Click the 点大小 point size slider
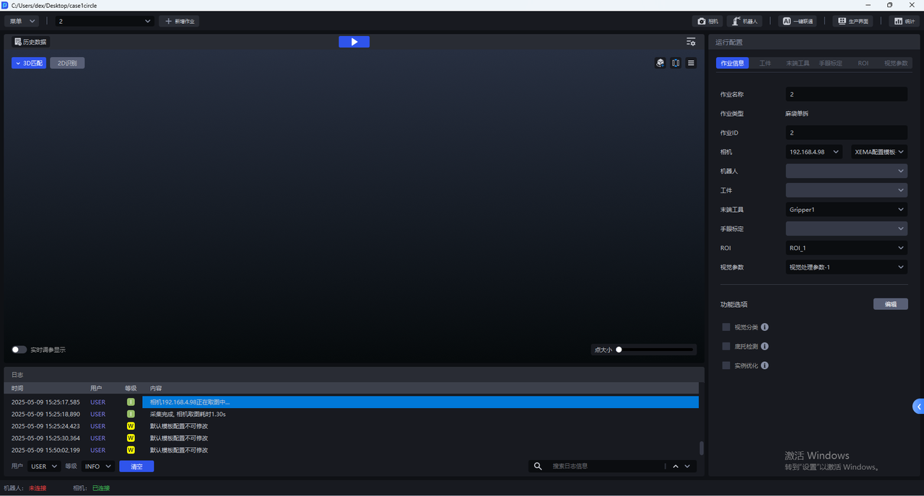 click(655, 350)
